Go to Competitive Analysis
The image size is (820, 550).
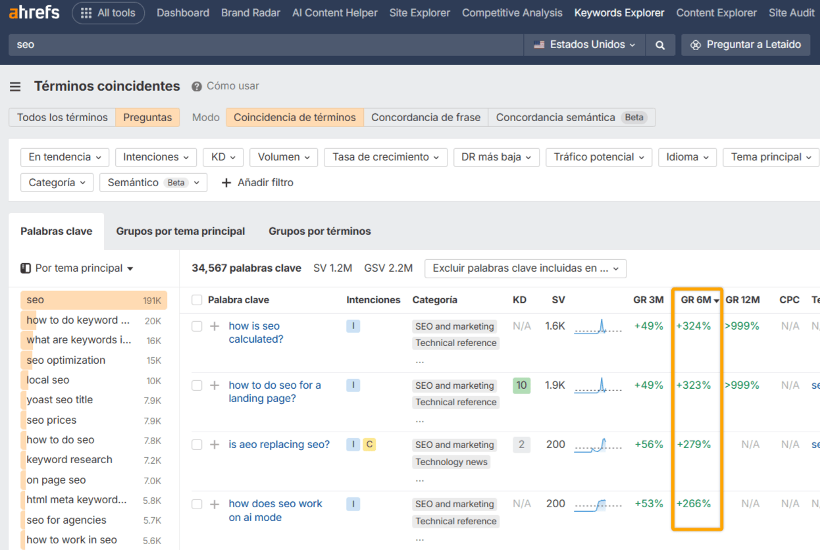512,12
